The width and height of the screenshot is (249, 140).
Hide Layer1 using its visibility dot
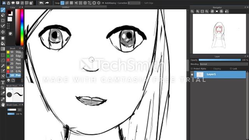[192, 74]
